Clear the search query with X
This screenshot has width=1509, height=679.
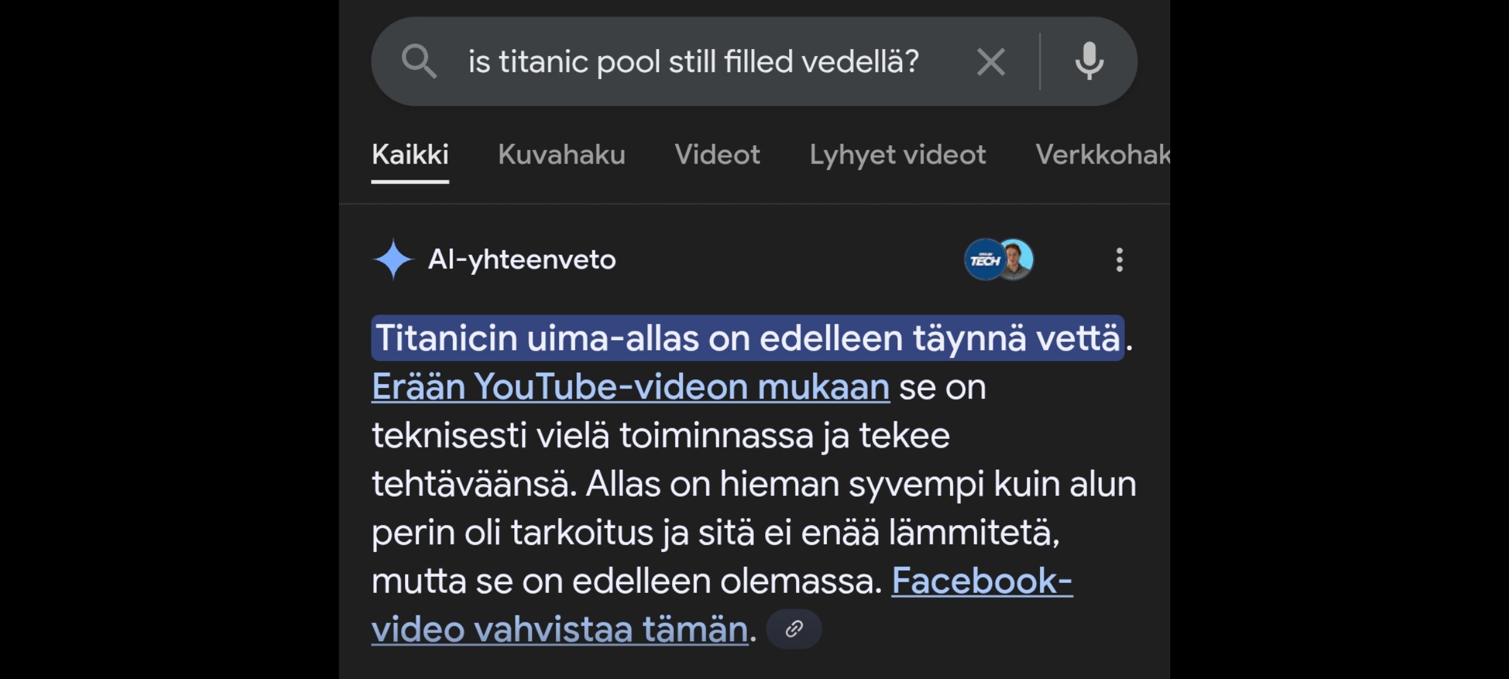(991, 62)
